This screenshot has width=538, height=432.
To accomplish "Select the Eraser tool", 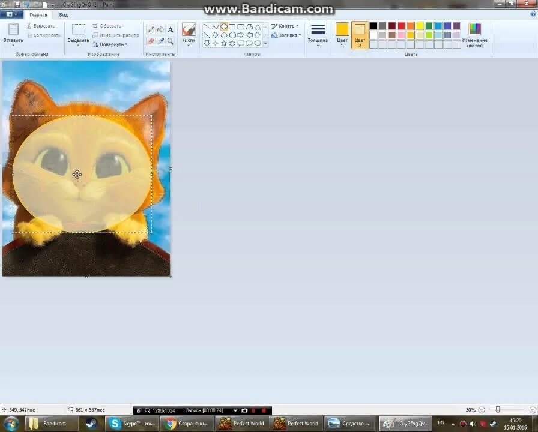I will point(150,41).
